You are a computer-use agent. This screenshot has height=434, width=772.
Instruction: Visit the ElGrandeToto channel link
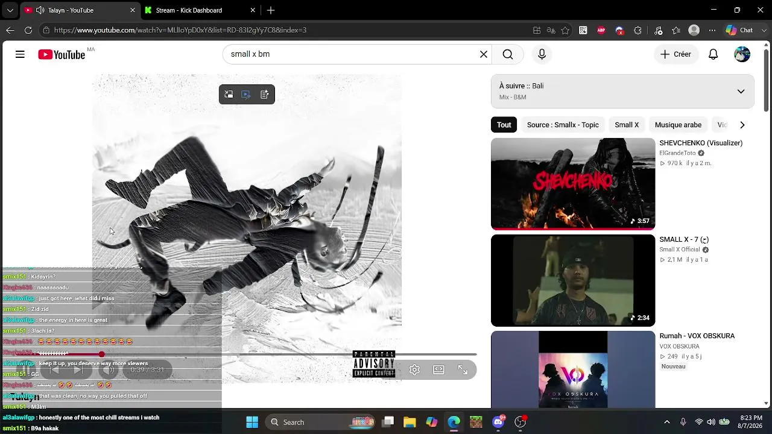coord(677,153)
